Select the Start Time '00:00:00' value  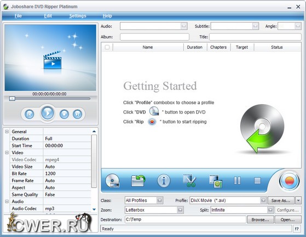click(67, 145)
